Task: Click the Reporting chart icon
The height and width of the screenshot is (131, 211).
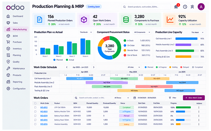Action: click(8, 82)
